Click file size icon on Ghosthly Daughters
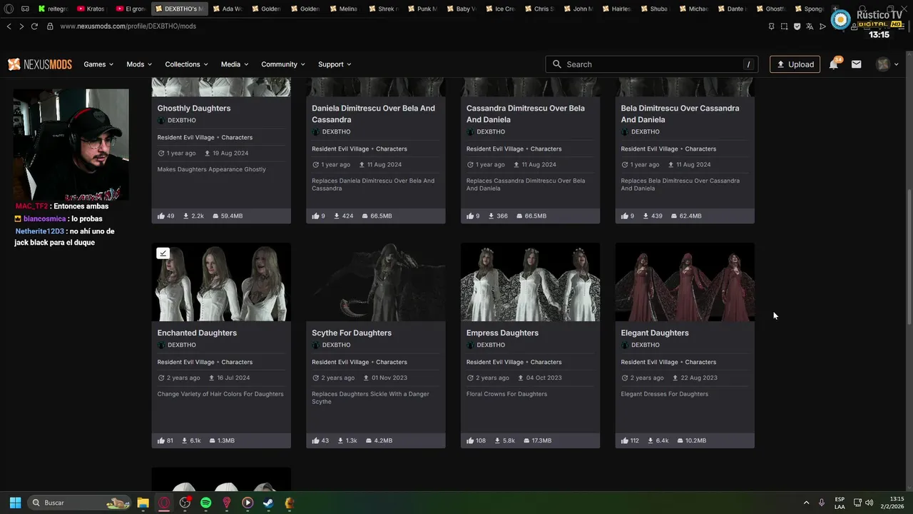 tap(215, 216)
